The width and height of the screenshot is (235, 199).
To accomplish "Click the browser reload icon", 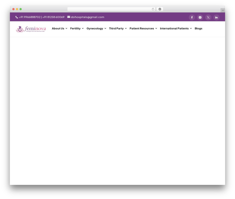I will click(153, 9).
